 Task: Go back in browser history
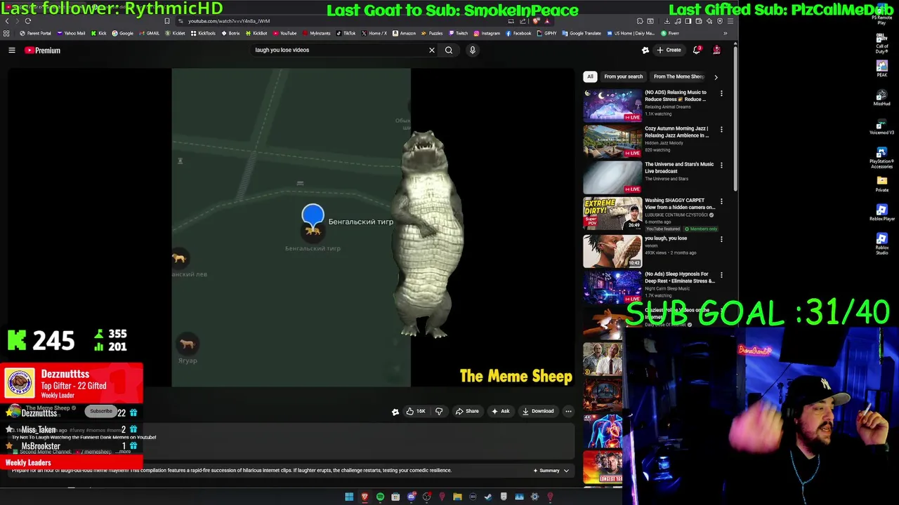[x=7, y=21]
